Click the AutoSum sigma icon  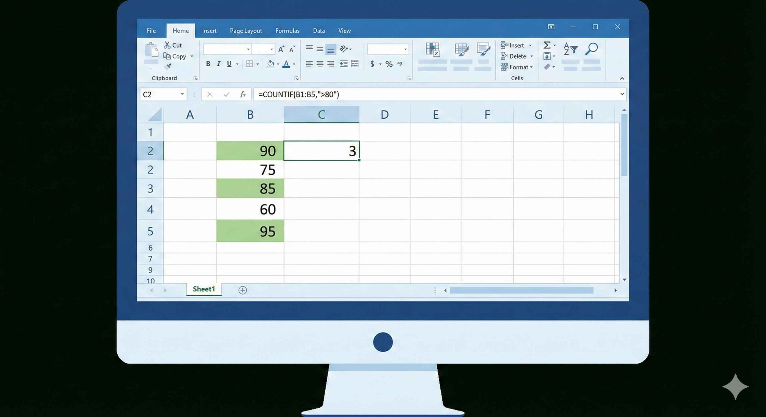(x=546, y=45)
